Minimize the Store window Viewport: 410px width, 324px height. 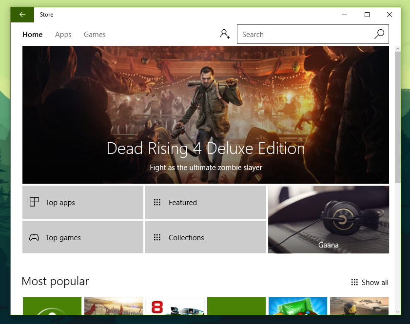point(345,15)
